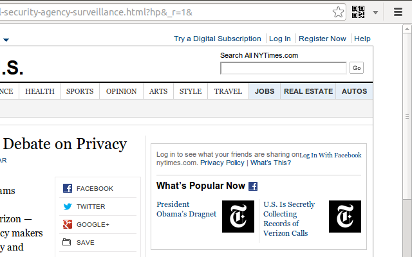This screenshot has width=412, height=257.
Task: Select the Real Estate tab
Action: click(x=308, y=91)
